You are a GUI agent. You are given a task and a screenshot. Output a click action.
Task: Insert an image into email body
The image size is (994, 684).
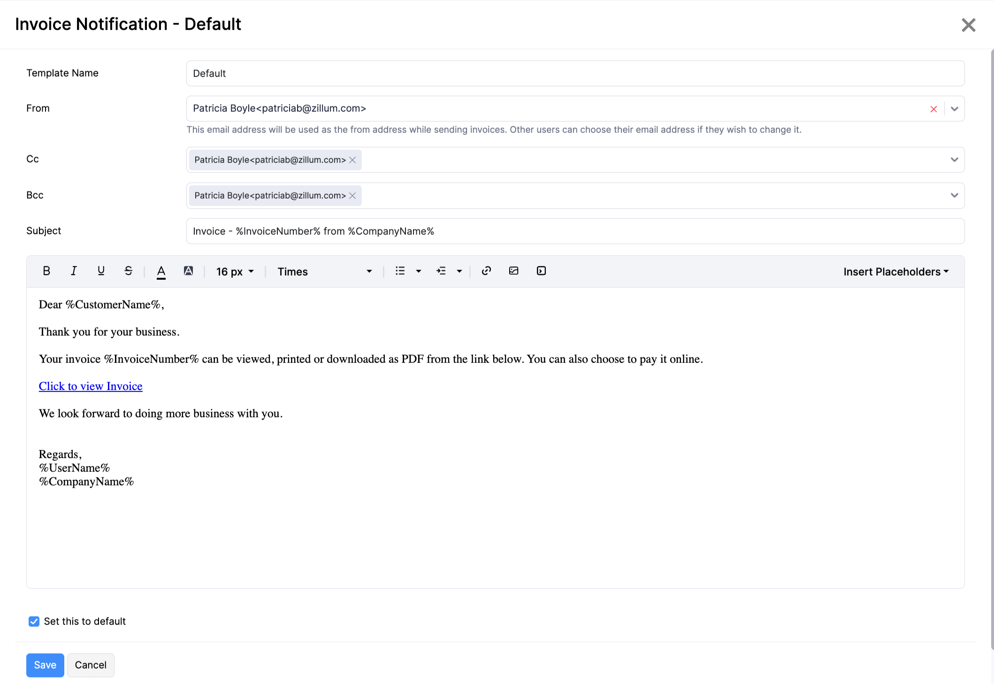[x=513, y=270]
